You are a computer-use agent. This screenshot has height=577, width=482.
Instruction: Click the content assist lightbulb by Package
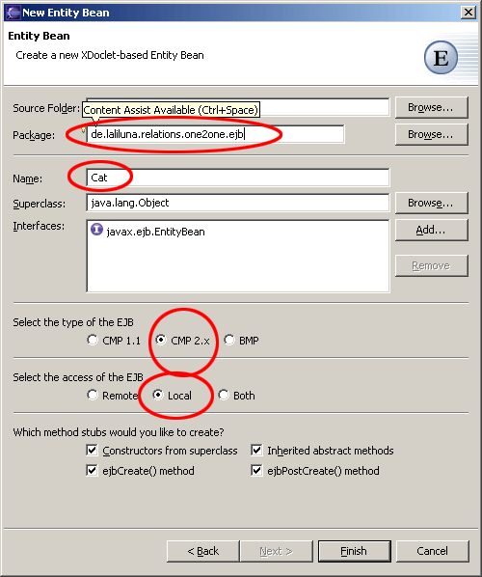tap(84, 129)
